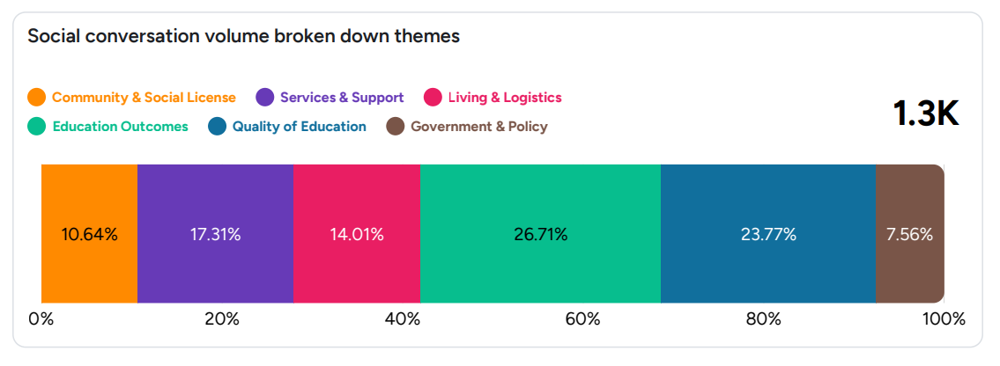The width and height of the screenshot is (1000, 366).
Task: Click the orange Community & Social License legend dot
Action: pos(37,98)
